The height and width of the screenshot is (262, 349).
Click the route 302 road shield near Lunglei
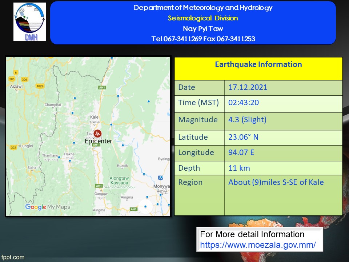pos(13,147)
